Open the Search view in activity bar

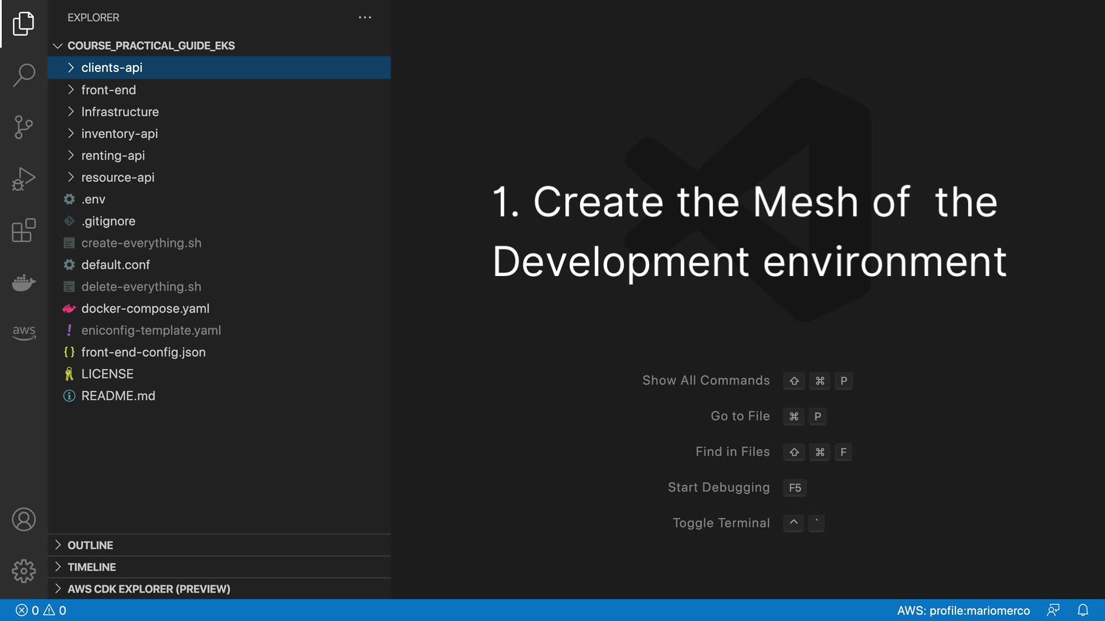click(24, 75)
